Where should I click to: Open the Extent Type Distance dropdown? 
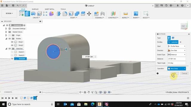point(177,55)
